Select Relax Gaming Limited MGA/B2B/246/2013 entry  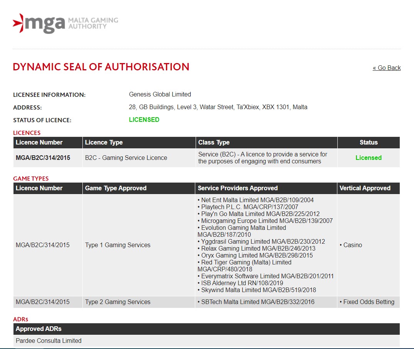256,248
